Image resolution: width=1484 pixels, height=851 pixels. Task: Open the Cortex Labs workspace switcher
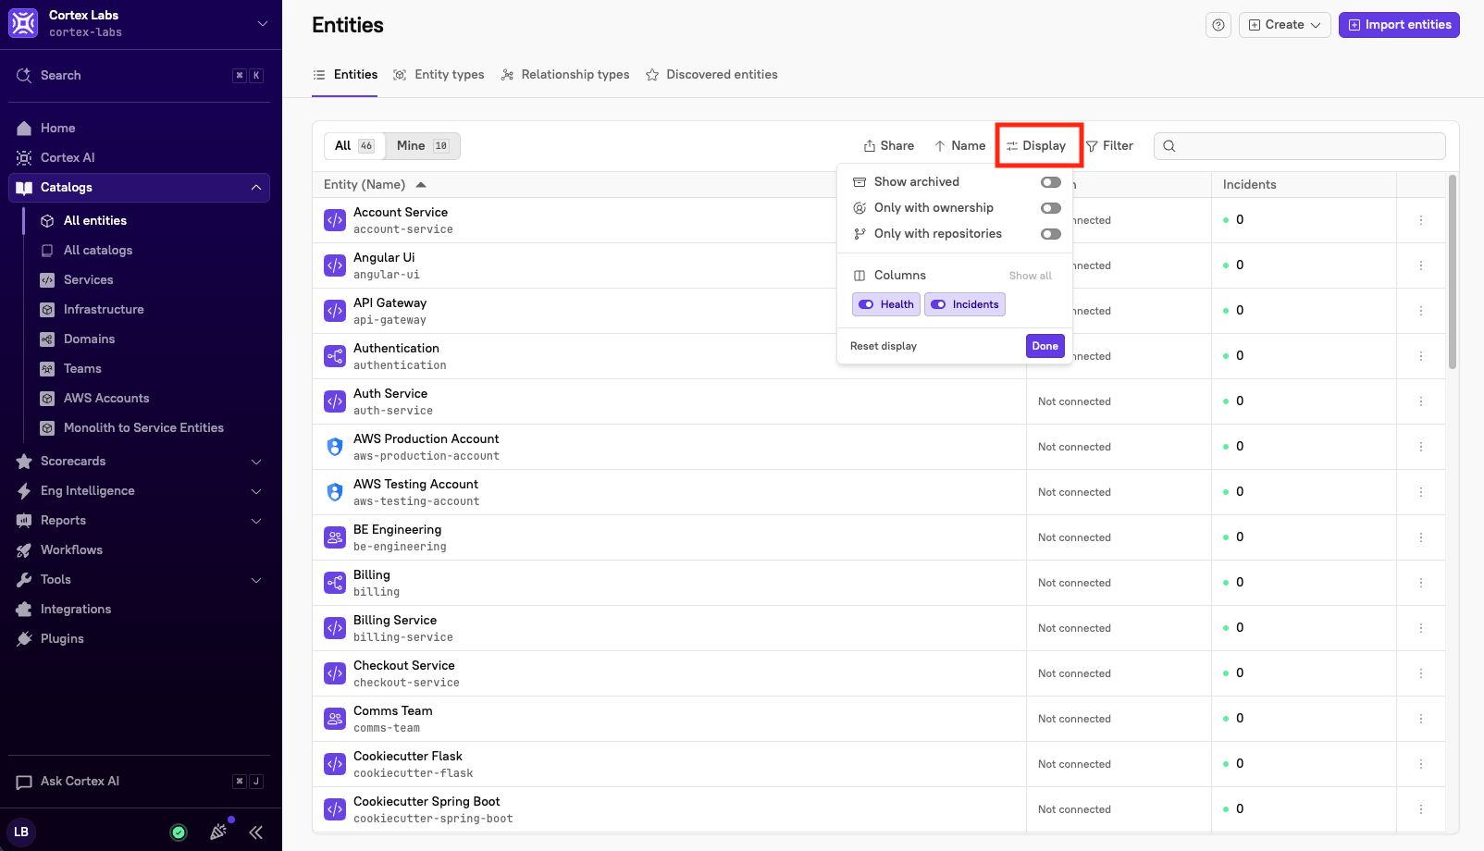(x=141, y=24)
